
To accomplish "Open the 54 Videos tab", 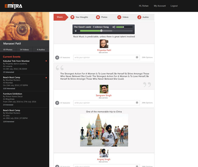I will pyautogui.click(x=24, y=49).
